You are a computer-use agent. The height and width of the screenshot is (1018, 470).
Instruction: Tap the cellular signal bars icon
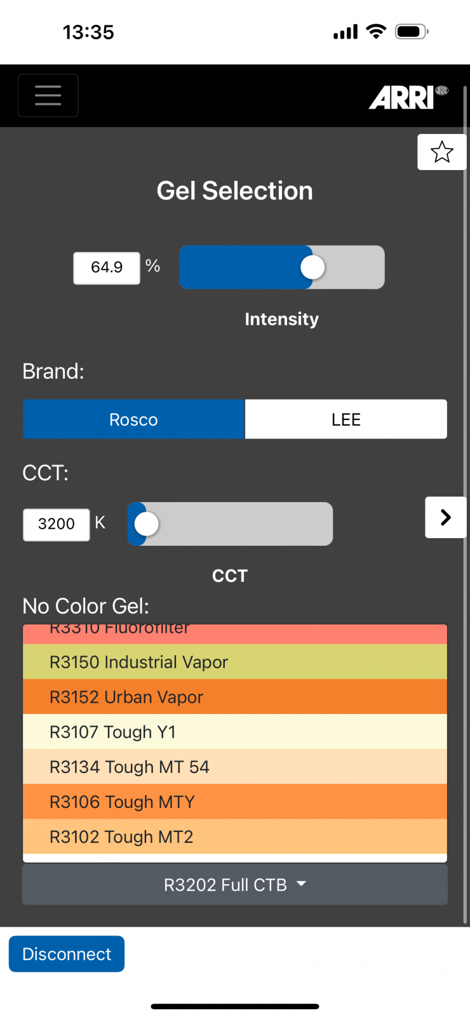(346, 32)
